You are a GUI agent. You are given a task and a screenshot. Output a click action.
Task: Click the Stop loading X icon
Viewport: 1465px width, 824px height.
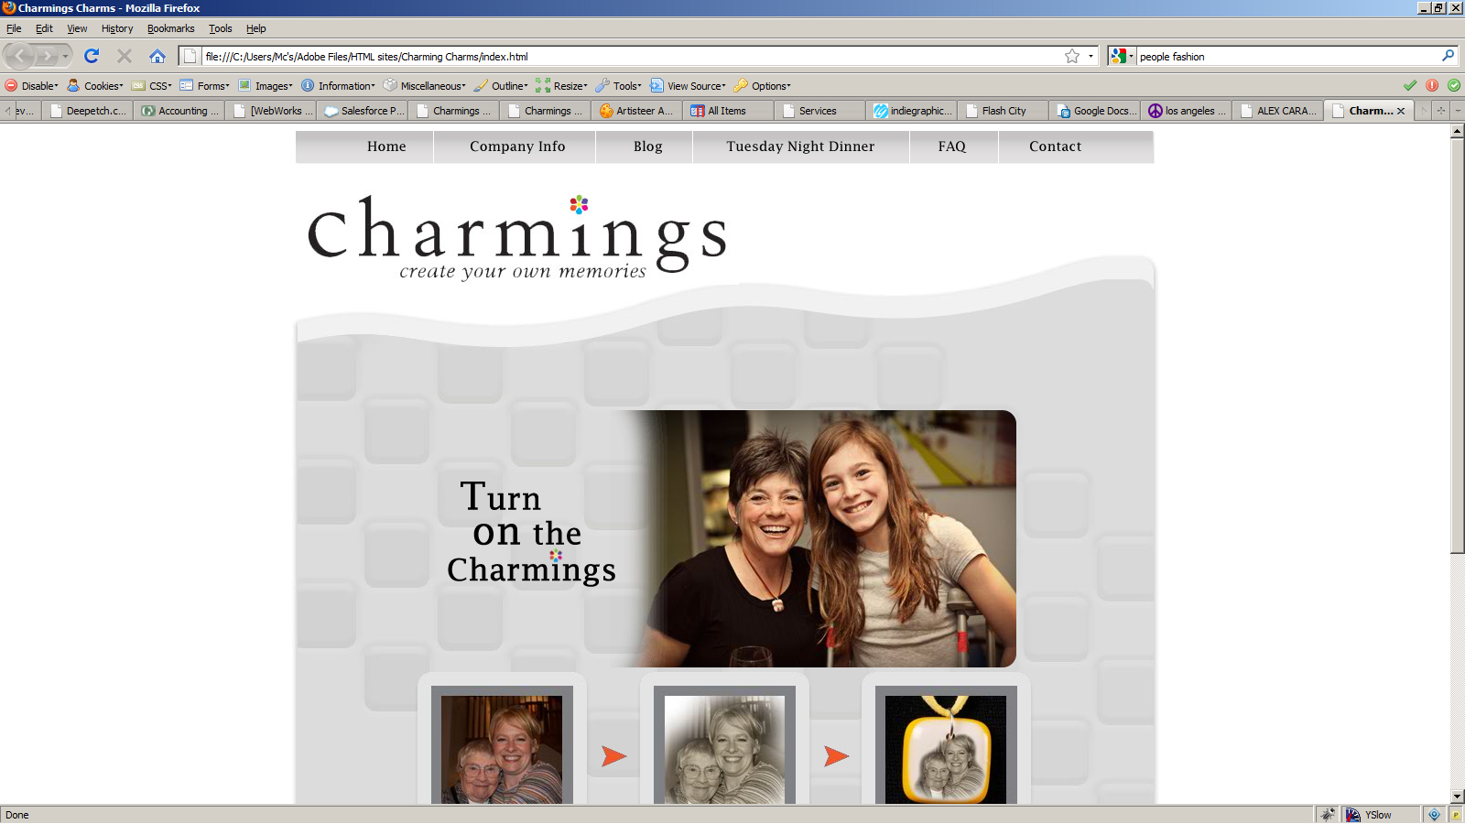pyautogui.click(x=125, y=56)
